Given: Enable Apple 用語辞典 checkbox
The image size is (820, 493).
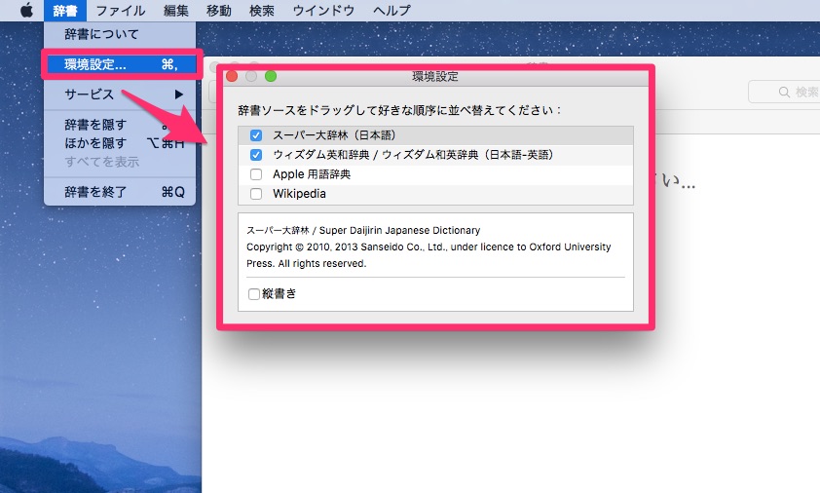Looking at the screenshot, I should coord(256,174).
